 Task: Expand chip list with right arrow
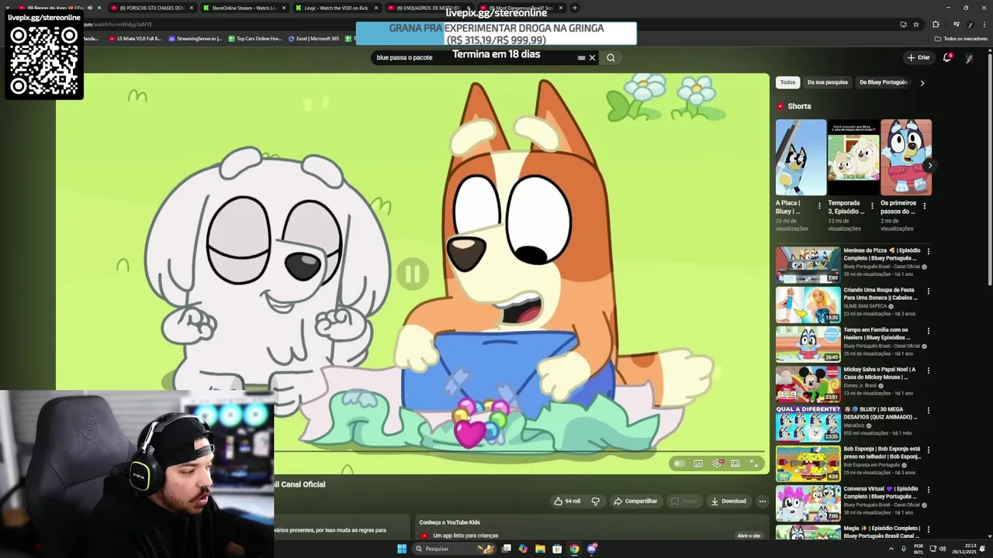(x=922, y=82)
